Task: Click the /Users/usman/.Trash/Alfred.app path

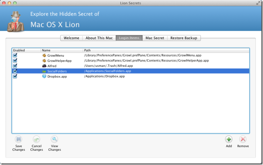Action: (109, 66)
